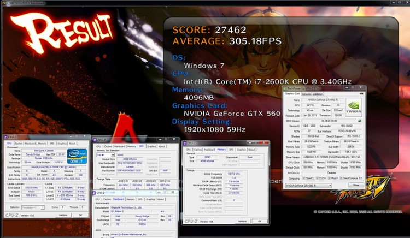Select the Graphics Card tab in GPU-Z
The height and width of the screenshot is (238, 410).
tap(292, 93)
